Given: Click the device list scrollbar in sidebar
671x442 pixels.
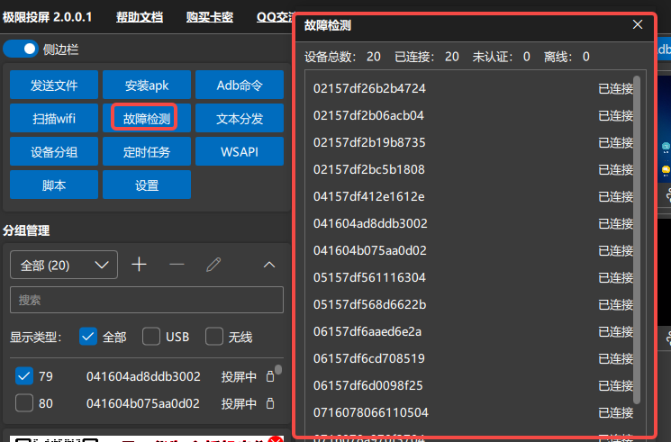Looking at the screenshot, I should point(278,369).
